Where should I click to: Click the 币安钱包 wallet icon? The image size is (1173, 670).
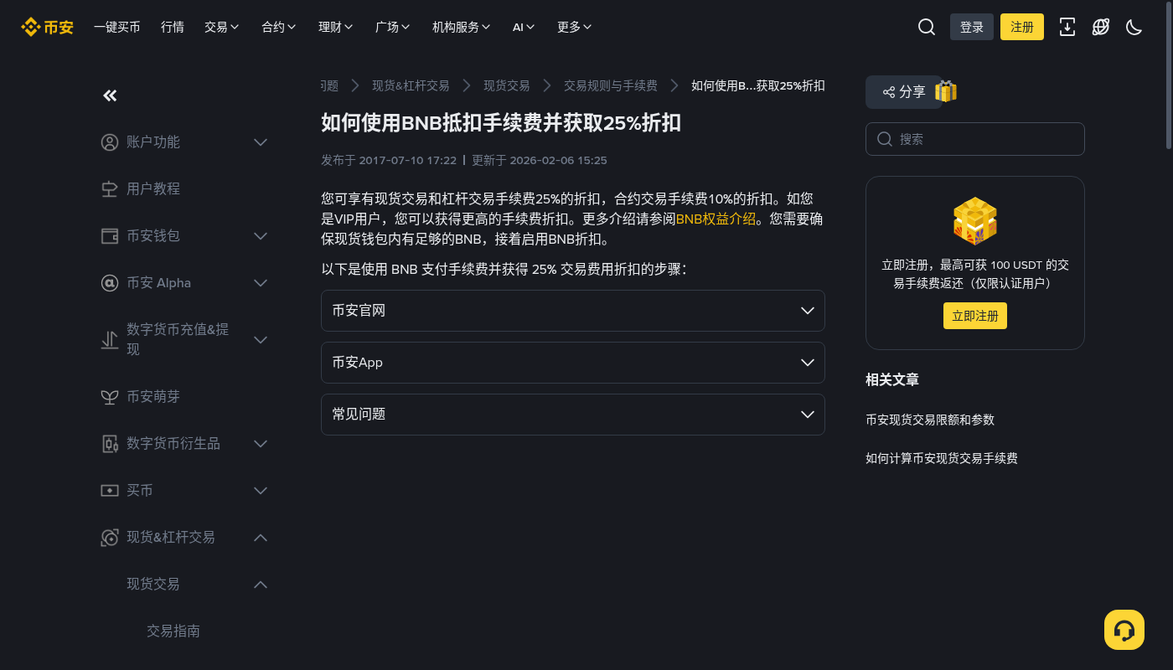pos(110,236)
